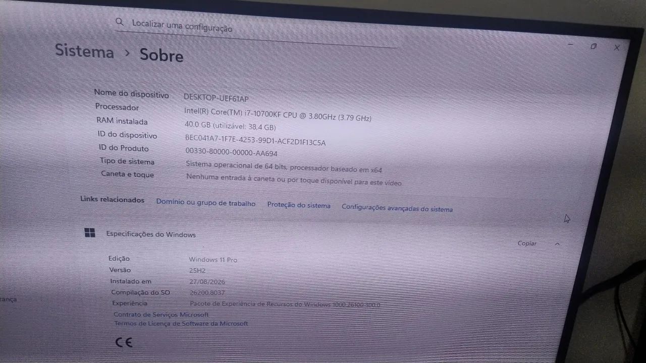
Task: Open 'Proteção do sistema' link
Action: [x=299, y=205]
